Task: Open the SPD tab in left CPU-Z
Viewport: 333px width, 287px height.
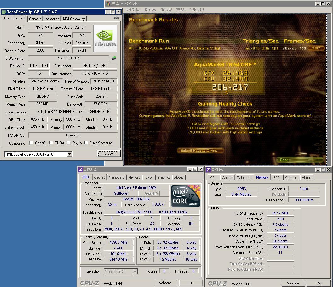Action: pyautogui.click(x=149, y=177)
